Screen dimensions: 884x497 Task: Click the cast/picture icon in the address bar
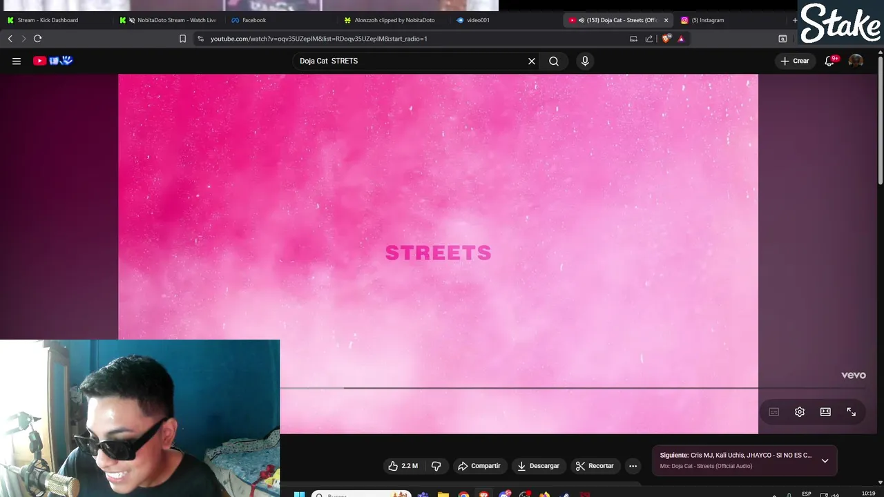point(633,39)
